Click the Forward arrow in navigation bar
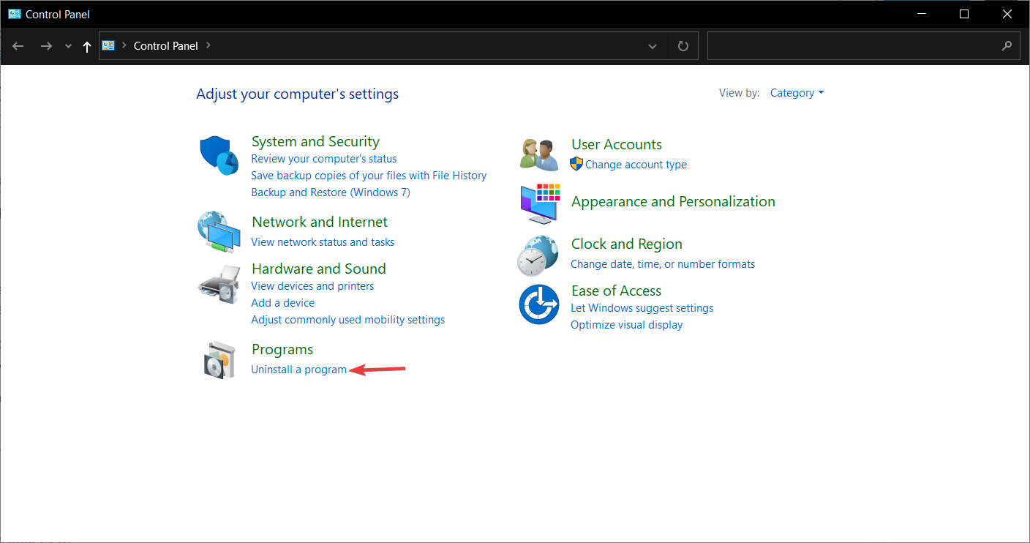Image resolution: width=1030 pixels, height=543 pixels. (x=46, y=46)
